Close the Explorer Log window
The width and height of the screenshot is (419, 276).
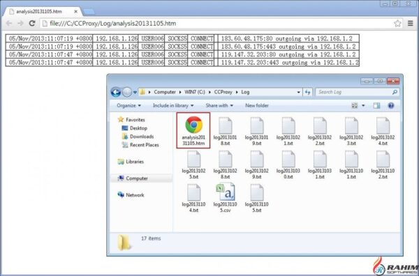pyautogui.click(x=393, y=81)
